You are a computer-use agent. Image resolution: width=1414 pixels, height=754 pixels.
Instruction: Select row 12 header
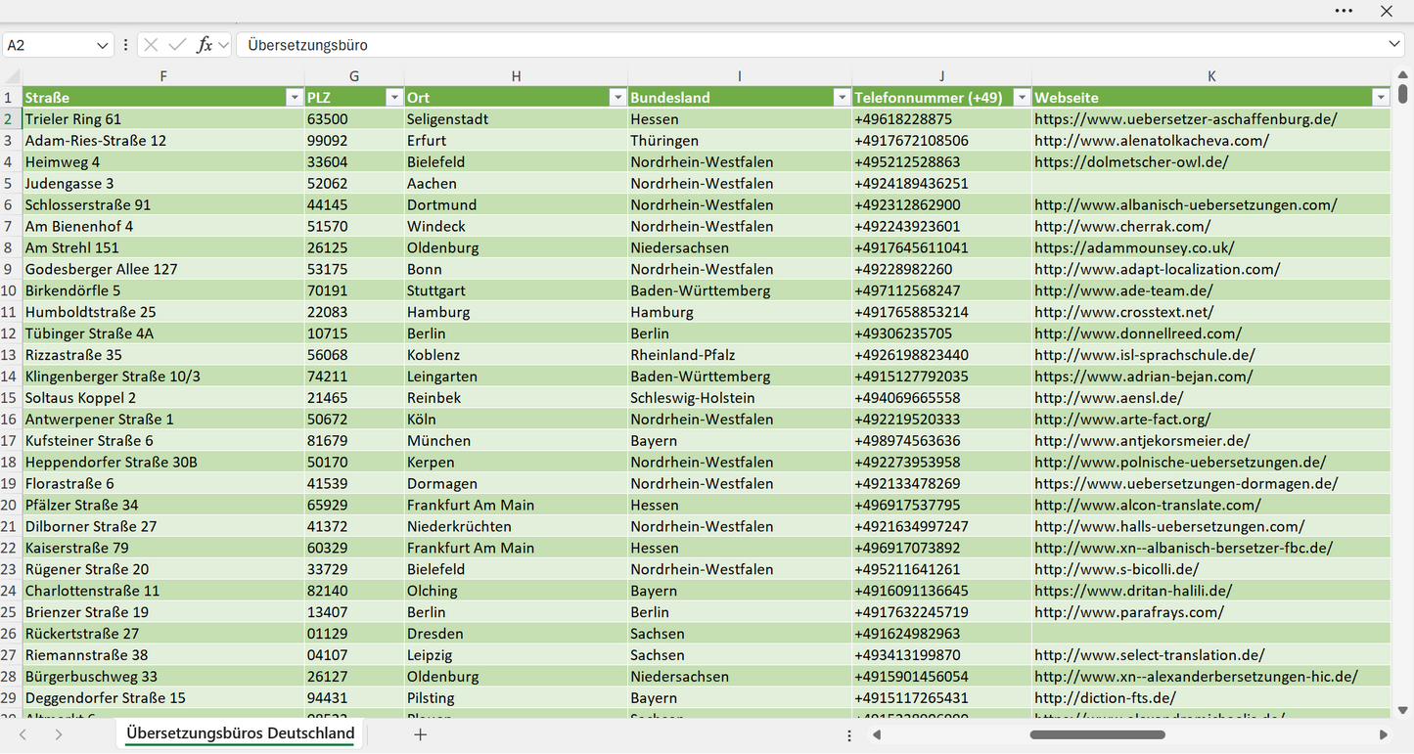(11, 333)
